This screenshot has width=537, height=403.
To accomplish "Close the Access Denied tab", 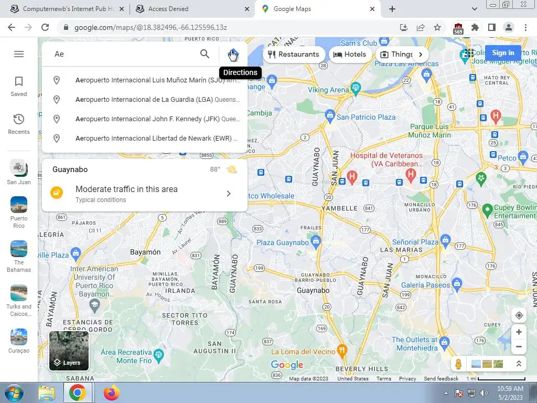I will click(x=247, y=9).
